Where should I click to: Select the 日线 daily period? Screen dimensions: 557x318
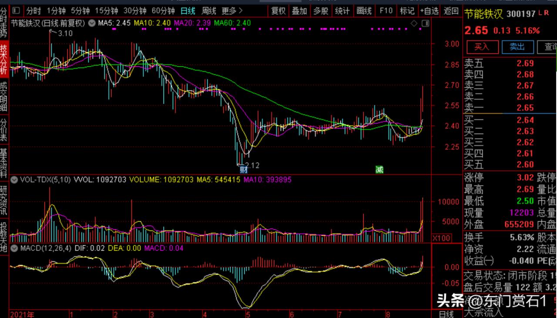pyautogui.click(x=188, y=10)
